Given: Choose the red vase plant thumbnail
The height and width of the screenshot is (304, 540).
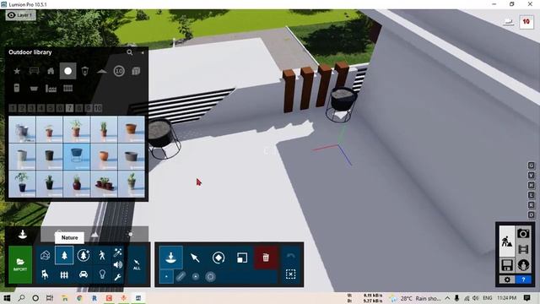Looking at the screenshot, I should coord(77,184).
